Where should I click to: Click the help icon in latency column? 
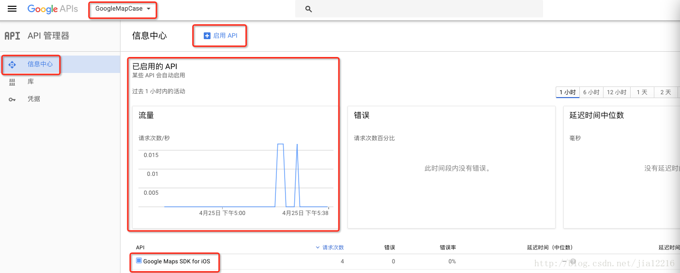point(573,261)
